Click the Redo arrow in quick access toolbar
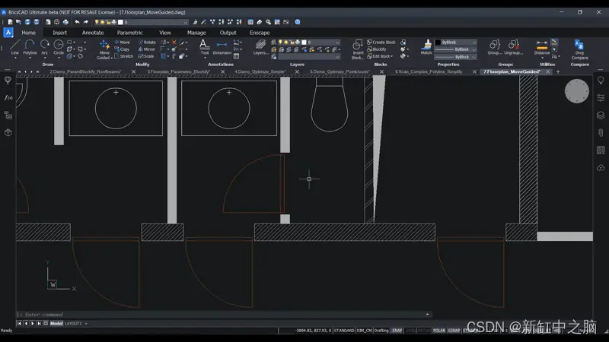This screenshot has height=342, width=609. pos(86,22)
